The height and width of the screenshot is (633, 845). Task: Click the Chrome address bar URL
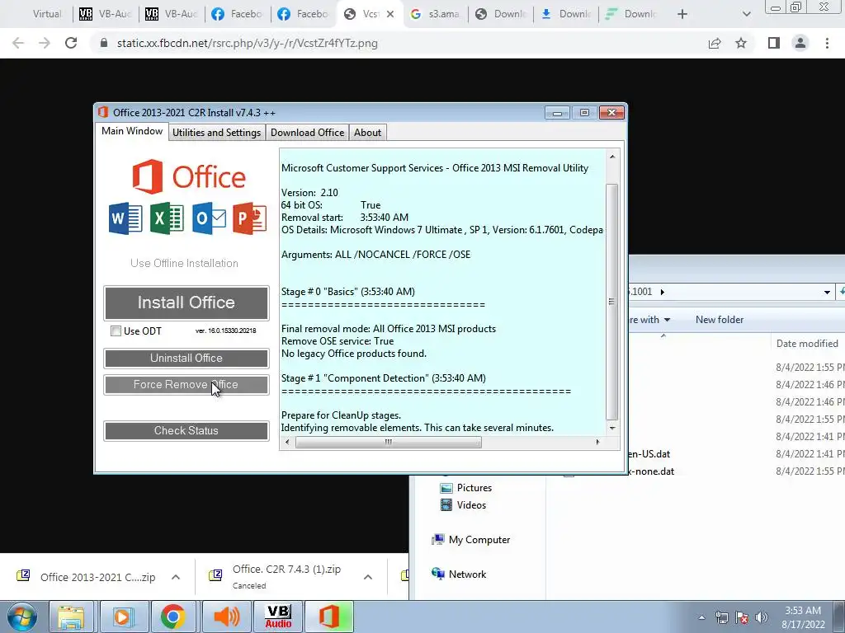pyautogui.click(x=248, y=43)
